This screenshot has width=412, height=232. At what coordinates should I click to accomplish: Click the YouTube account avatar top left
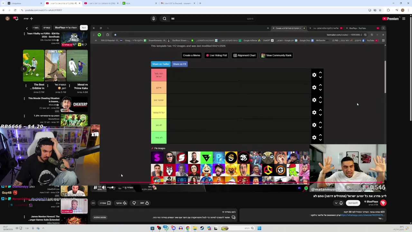[x=7, y=19]
